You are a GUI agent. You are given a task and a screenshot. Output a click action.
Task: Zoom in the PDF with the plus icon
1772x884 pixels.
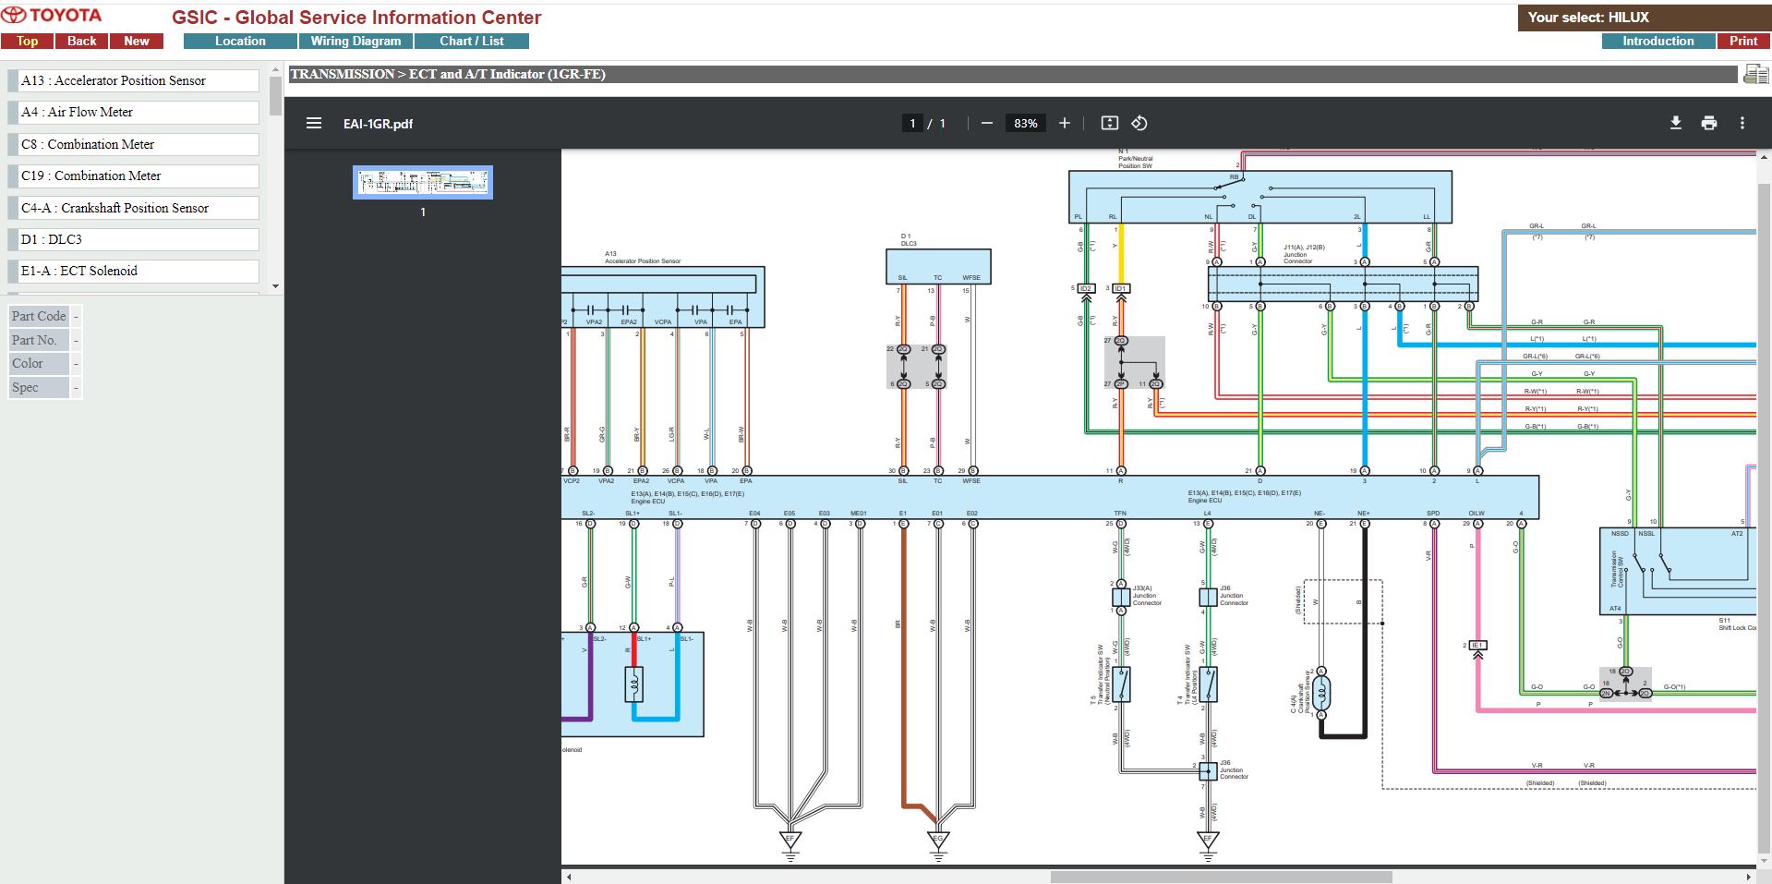pos(1065,123)
